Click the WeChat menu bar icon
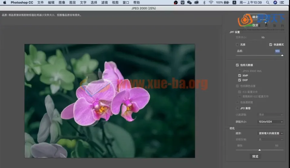 click(189, 2)
